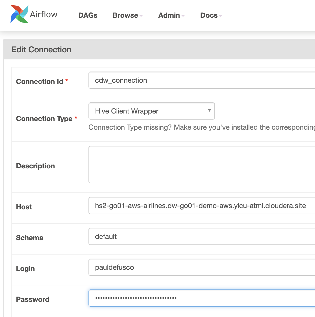Click the Connection Id input field
Image resolution: width=315 pixels, height=317 pixels.
point(202,80)
